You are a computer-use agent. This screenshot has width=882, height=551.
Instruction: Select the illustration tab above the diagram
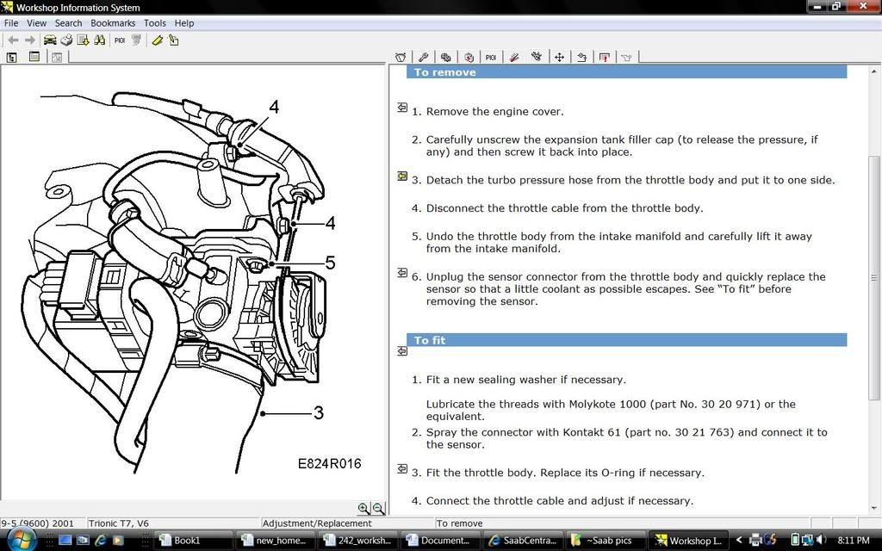(x=57, y=56)
